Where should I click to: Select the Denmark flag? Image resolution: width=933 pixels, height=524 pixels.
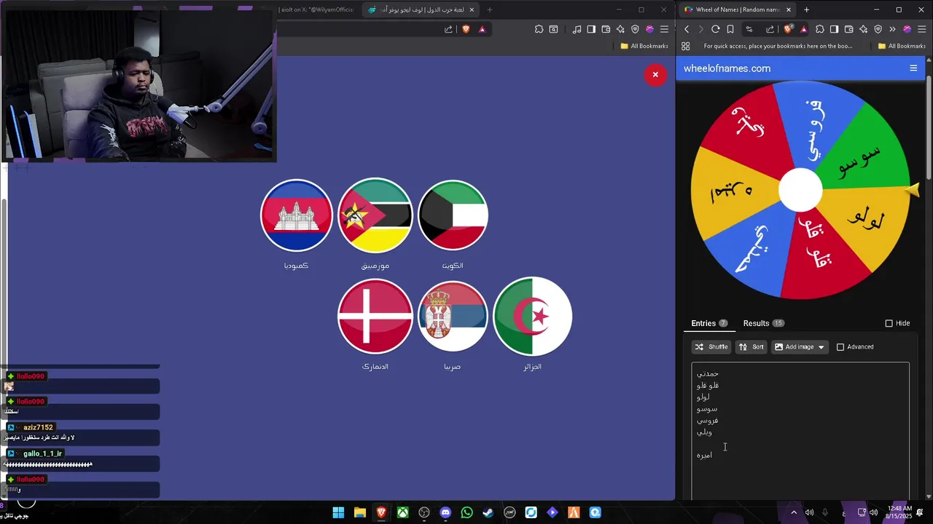pyautogui.click(x=375, y=317)
